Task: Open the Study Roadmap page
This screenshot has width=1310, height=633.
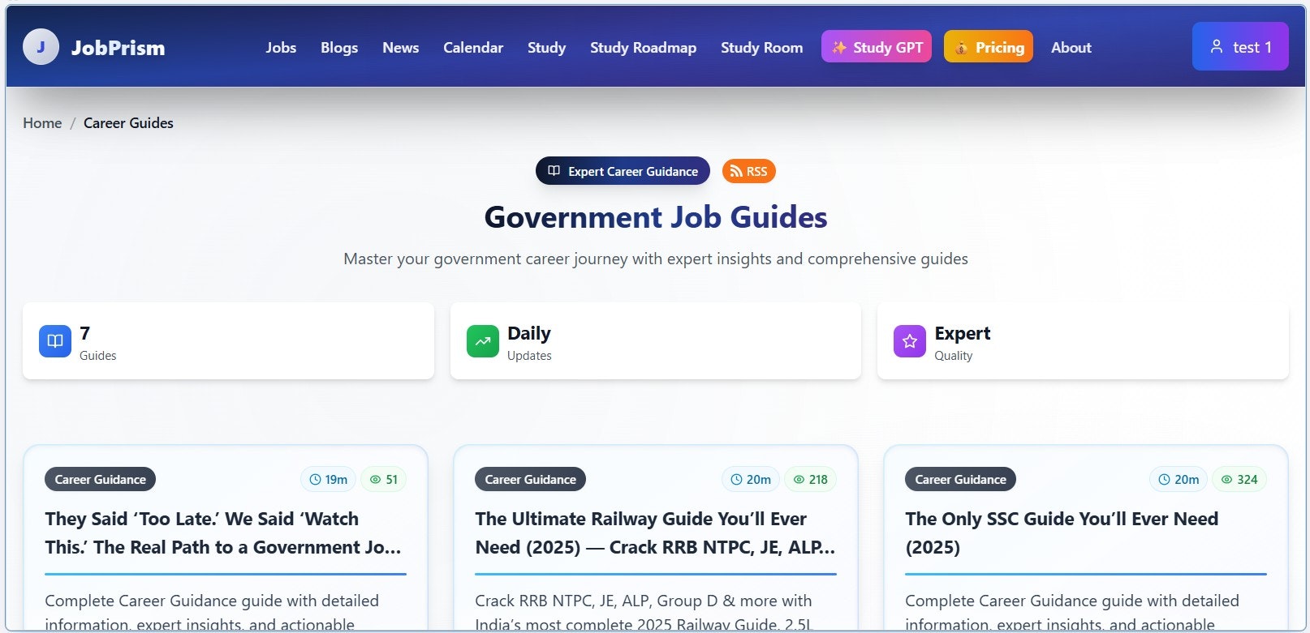Action: (644, 47)
